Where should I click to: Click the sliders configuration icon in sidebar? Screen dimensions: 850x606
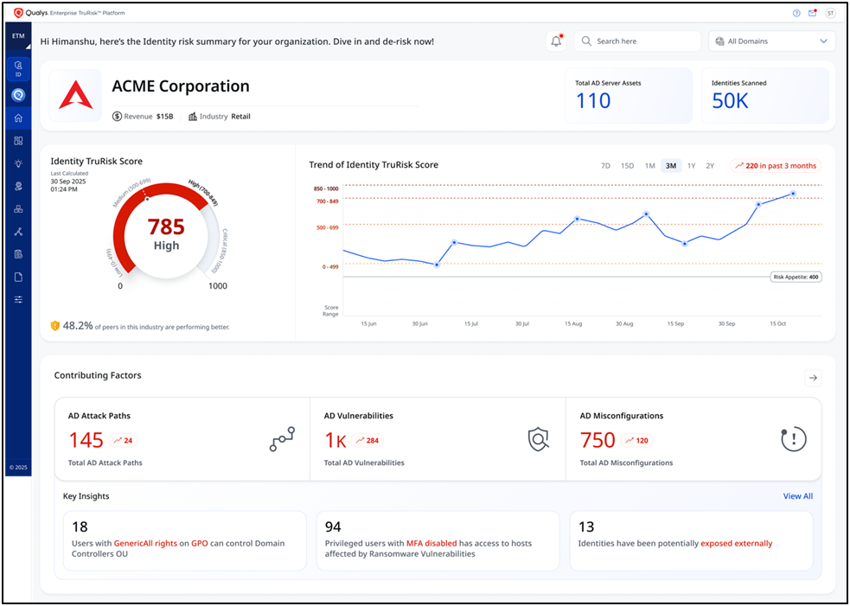pos(18,299)
